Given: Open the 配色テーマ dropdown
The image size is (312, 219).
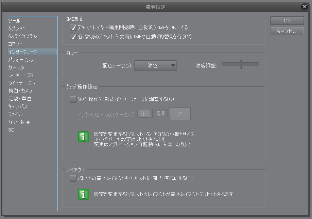Looking at the screenshot, I should point(155,65).
